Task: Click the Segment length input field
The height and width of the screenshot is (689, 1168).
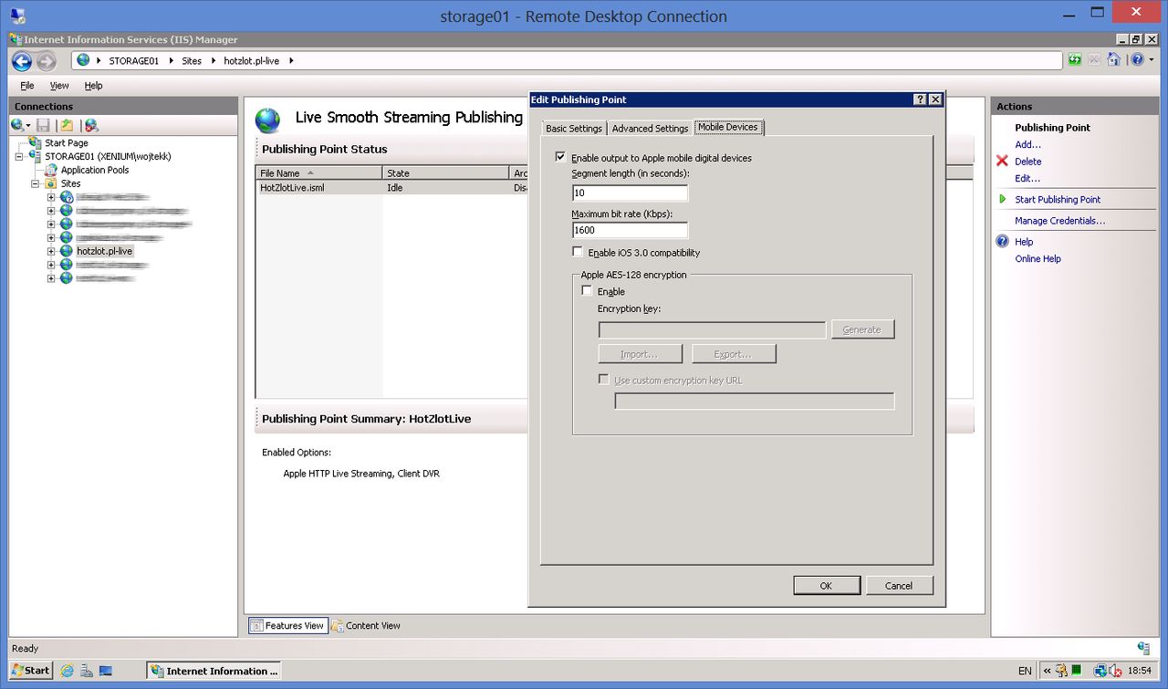Action: pyautogui.click(x=630, y=193)
